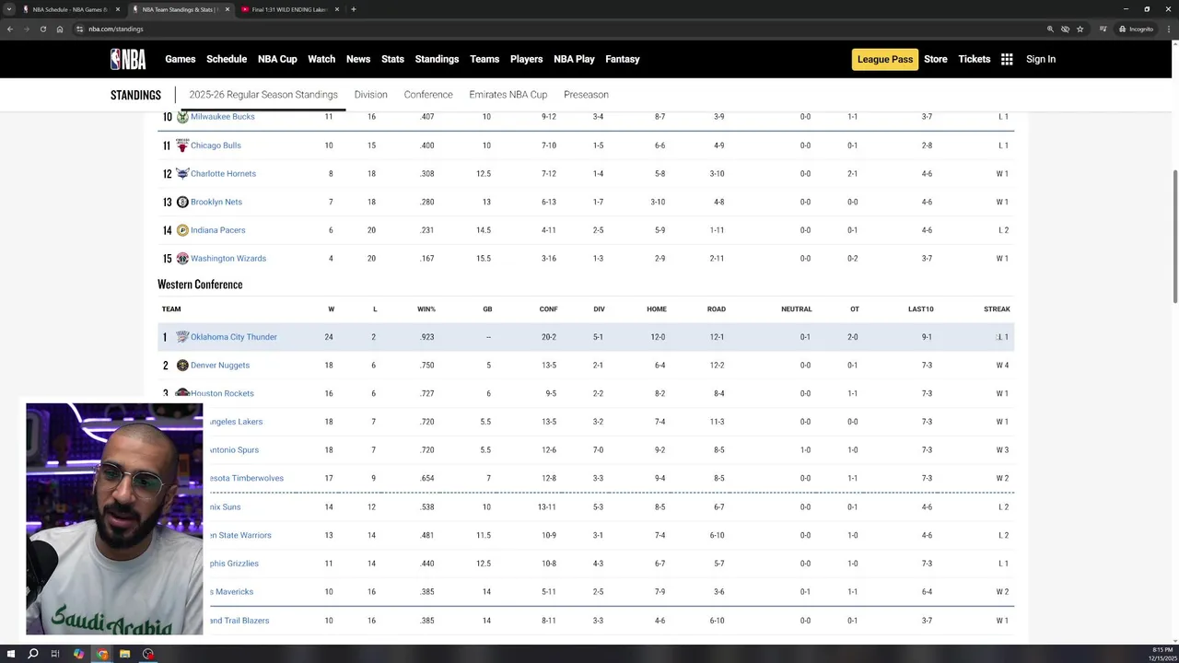Click the Sign In link
The width and height of the screenshot is (1179, 663).
(1041, 59)
